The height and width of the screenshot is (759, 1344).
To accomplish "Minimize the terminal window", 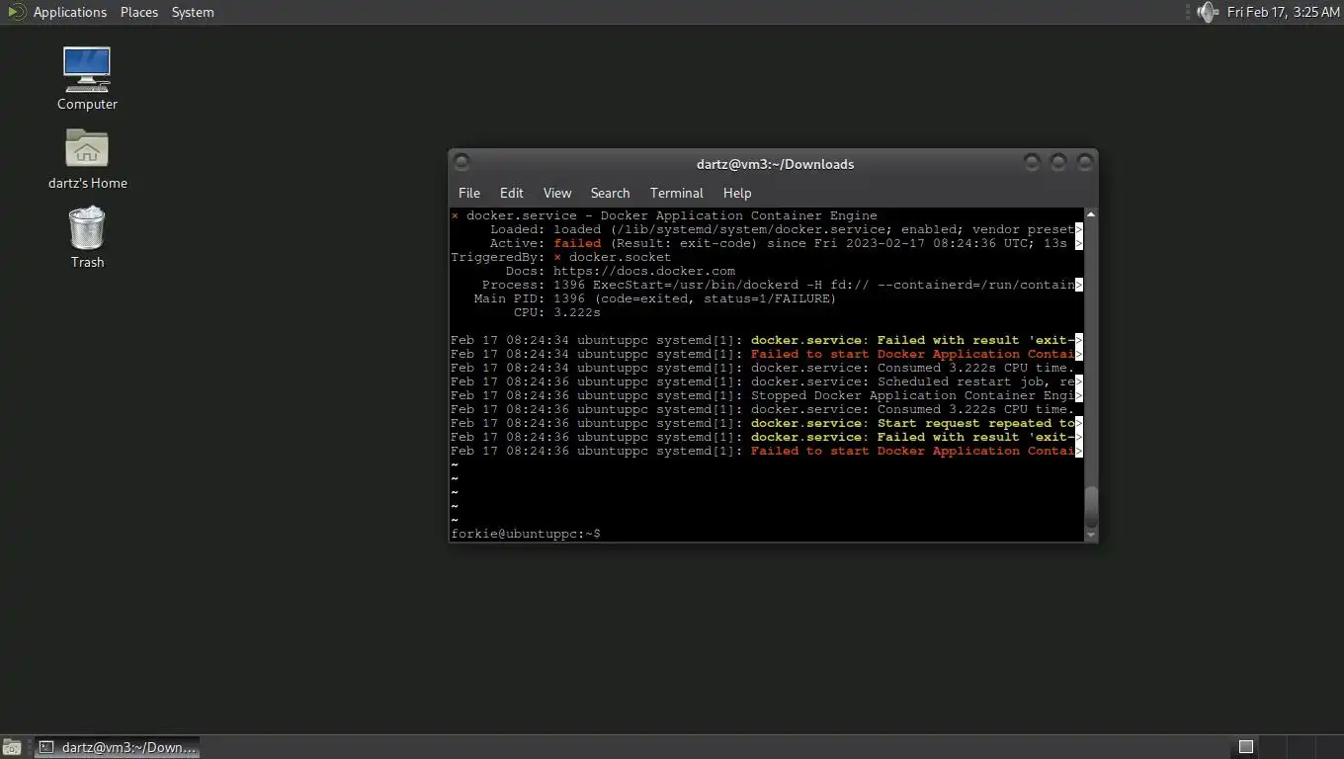I will pos(1032,162).
